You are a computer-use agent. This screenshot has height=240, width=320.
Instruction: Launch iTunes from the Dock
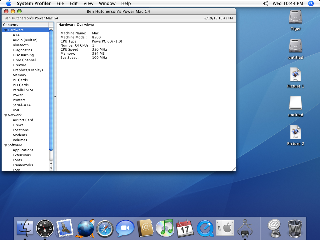click(x=165, y=228)
